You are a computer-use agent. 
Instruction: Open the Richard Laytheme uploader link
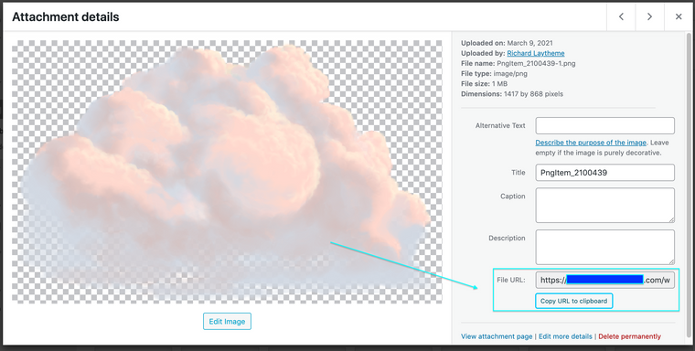point(536,53)
